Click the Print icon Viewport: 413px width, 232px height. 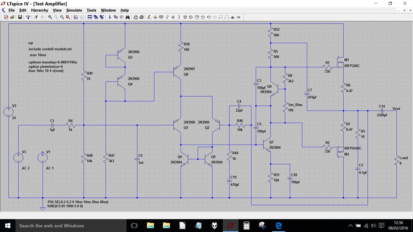coord(141,17)
